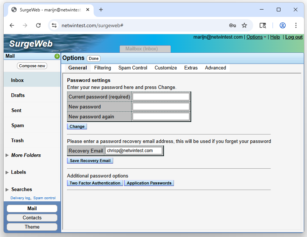Open the Options dropdown in the header
The width and height of the screenshot is (307, 237).
(256, 37)
